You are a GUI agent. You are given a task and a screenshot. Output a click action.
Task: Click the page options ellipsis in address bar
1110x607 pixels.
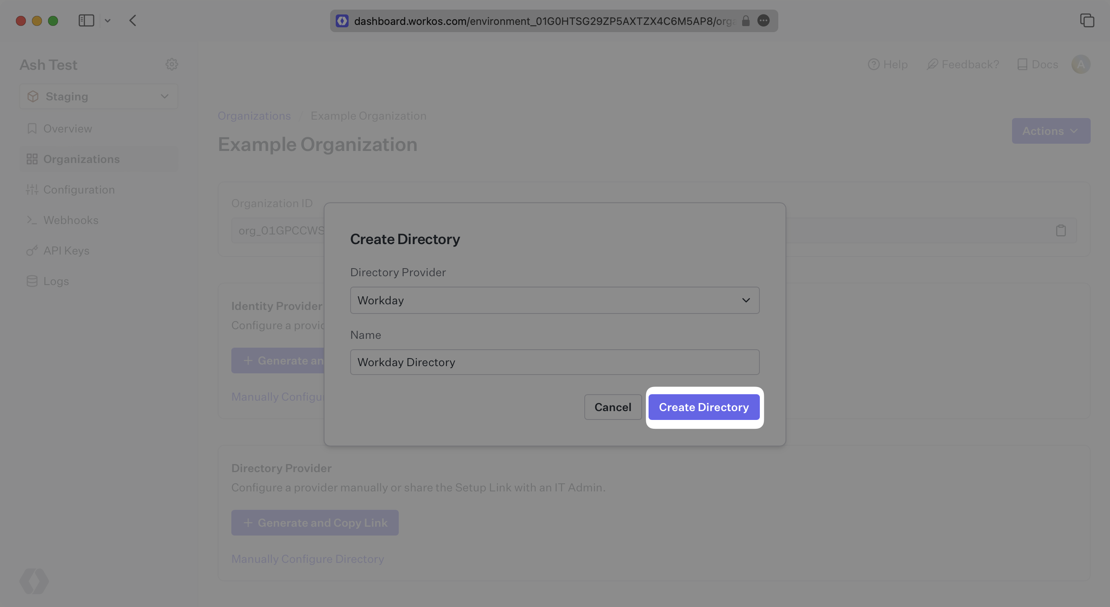click(763, 21)
